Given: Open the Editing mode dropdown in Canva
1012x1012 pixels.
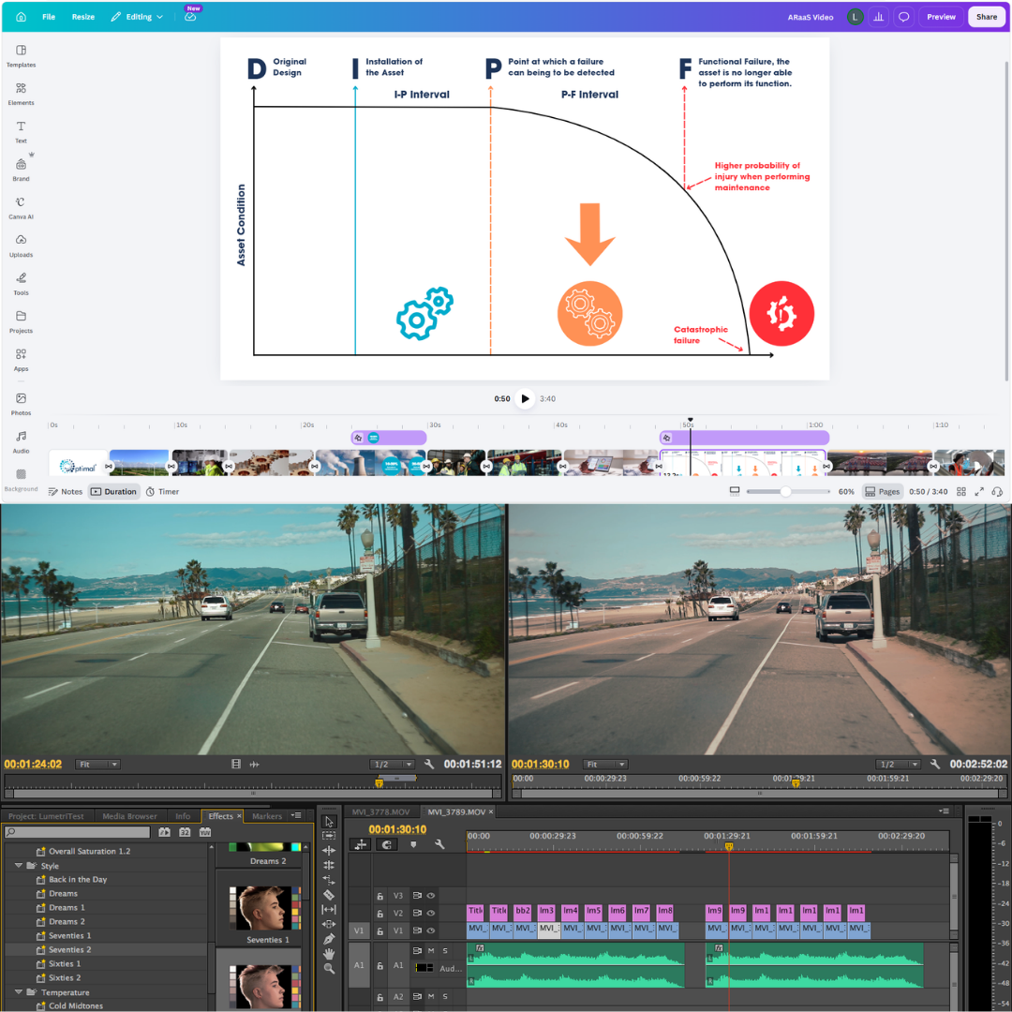Looking at the screenshot, I should click(137, 17).
